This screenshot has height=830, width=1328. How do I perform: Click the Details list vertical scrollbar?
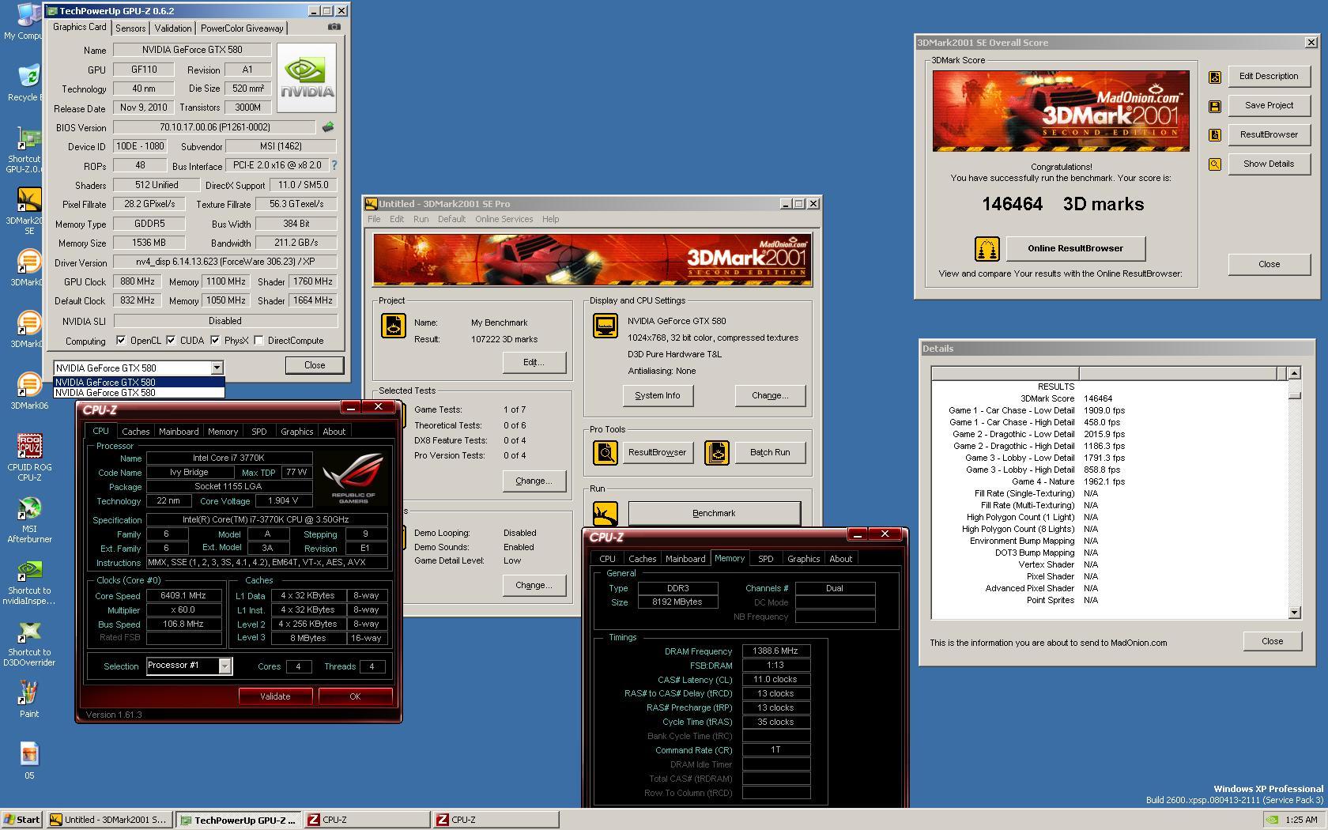[1294, 492]
